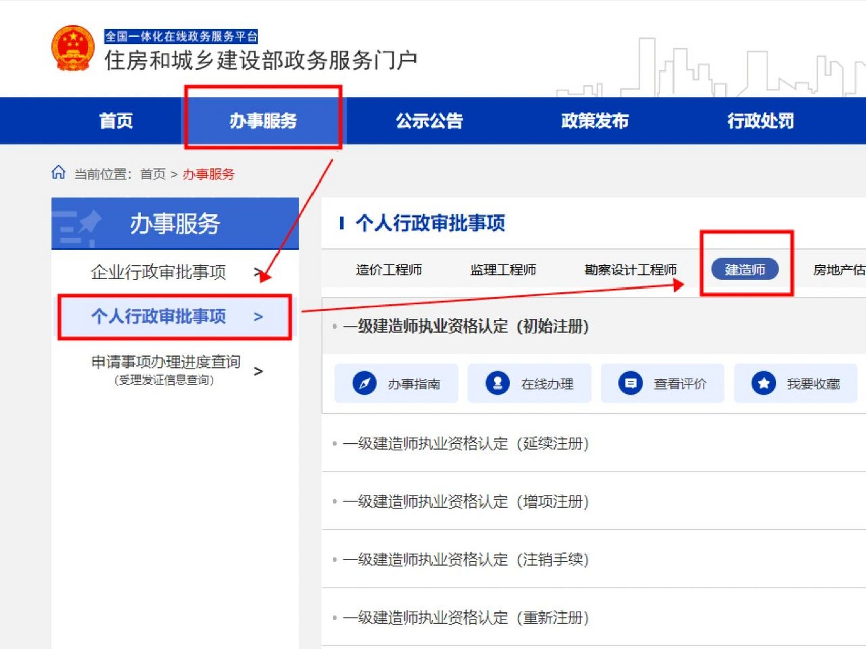Select the 建造师 category tab
866x649 pixels.
click(745, 269)
